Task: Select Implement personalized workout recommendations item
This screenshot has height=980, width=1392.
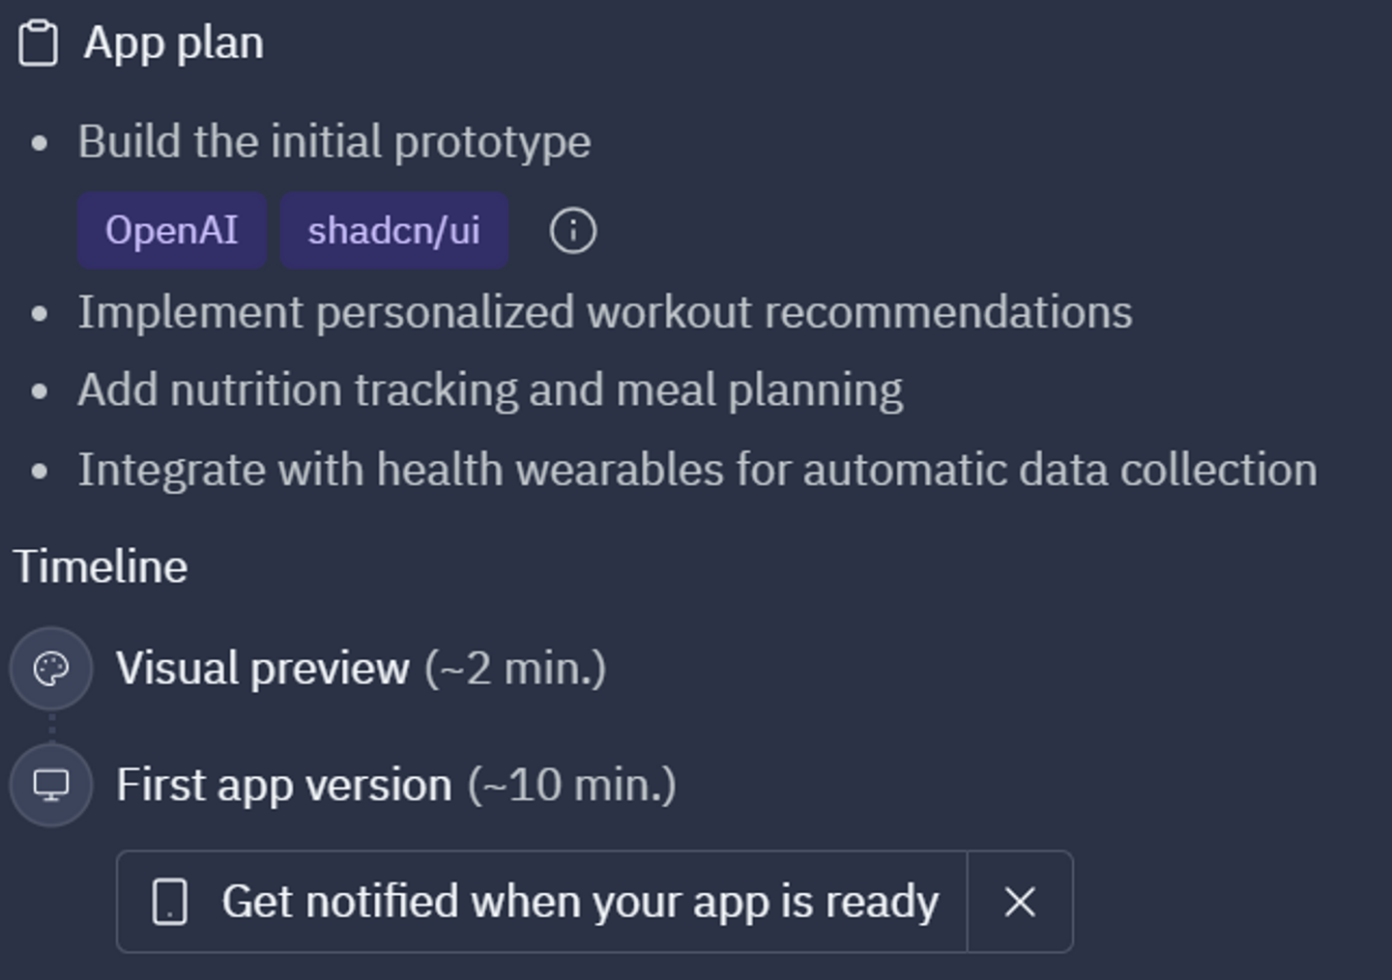Action: coord(604,312)
